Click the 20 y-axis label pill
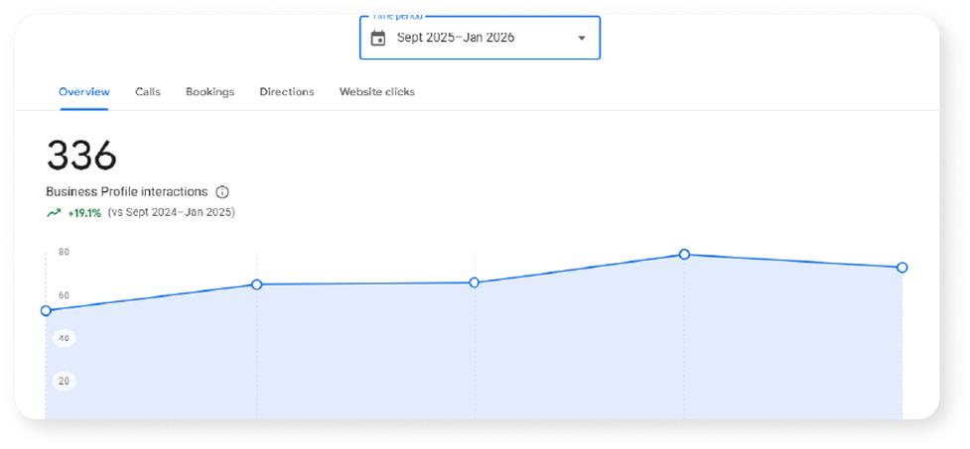Image resolution: width=970 pixels, height=449 pixels. coord(65,381)
